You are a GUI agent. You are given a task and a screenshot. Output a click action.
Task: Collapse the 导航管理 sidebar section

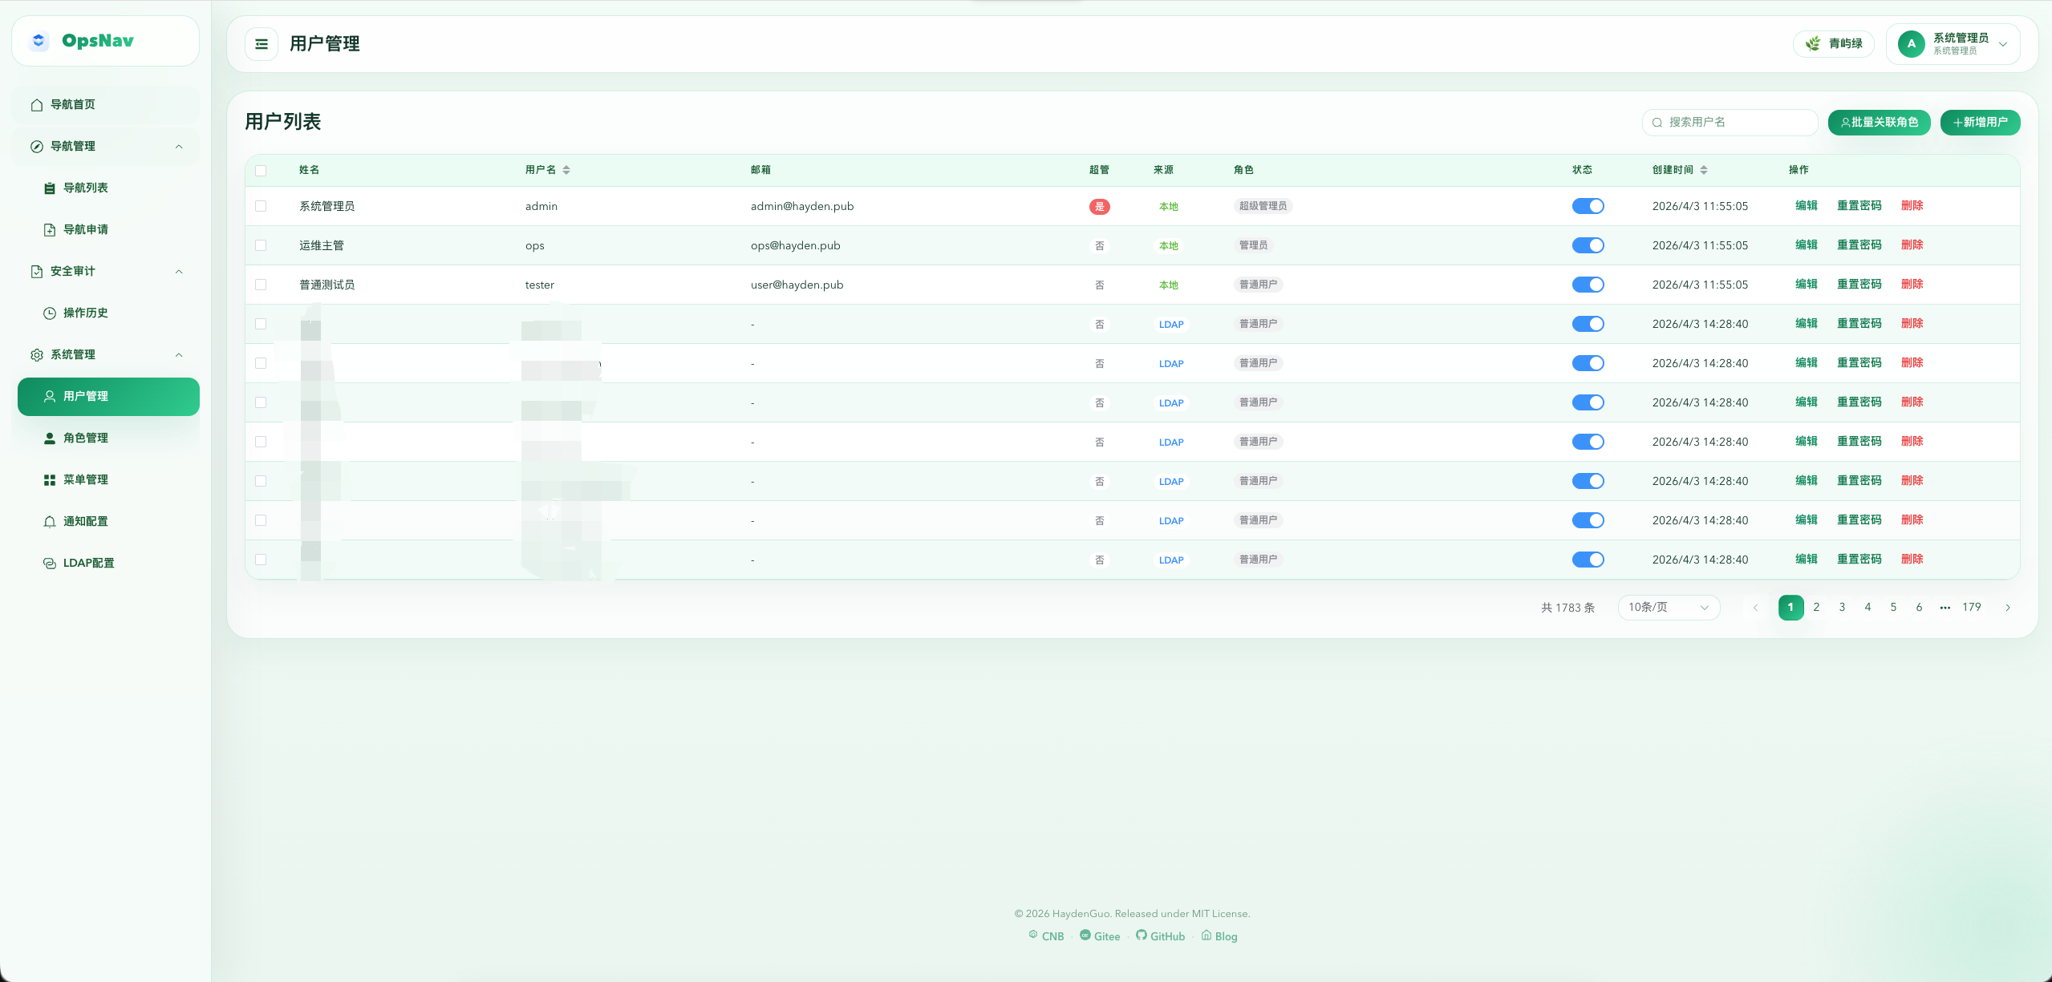point(179,147)
